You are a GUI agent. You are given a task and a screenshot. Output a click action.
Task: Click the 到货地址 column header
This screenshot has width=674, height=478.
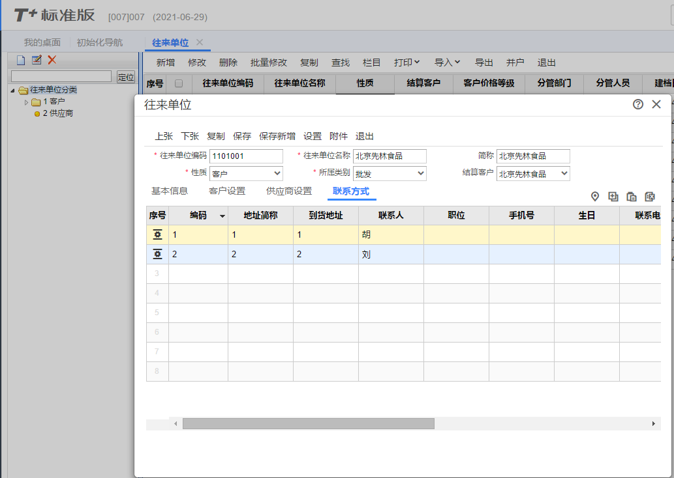click(326, 216)
